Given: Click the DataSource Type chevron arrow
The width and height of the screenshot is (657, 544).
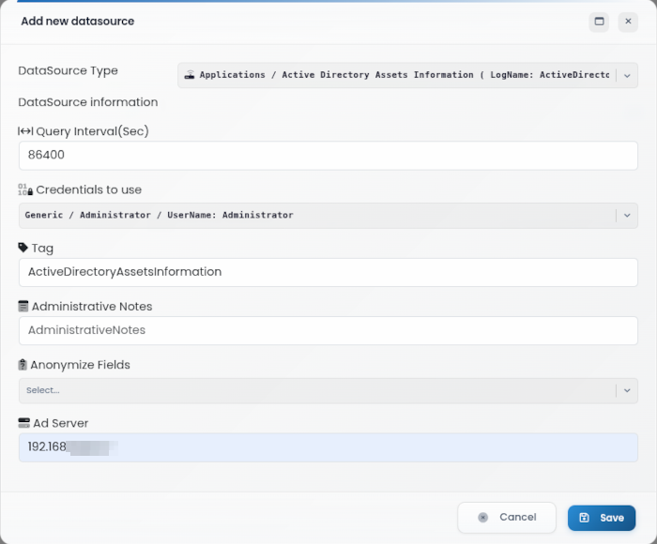Looking at the screenshot, I should (627, 76).
